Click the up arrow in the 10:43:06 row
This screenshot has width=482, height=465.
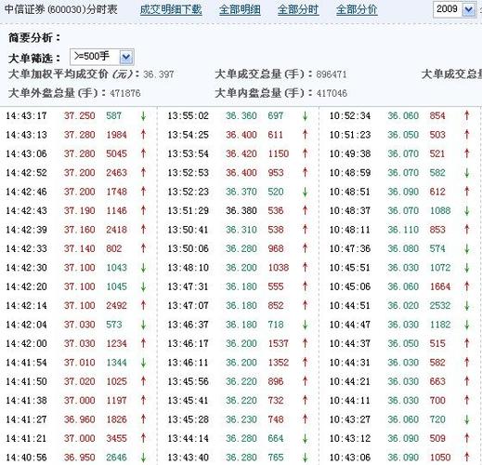point(467,458)
